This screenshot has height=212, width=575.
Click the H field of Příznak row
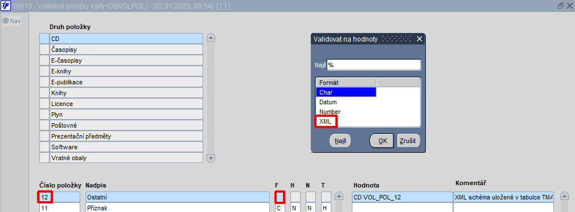295,208
